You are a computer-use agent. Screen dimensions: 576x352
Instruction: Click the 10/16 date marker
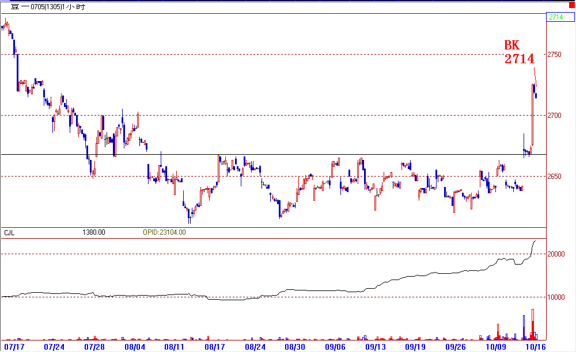pos(536,347)
